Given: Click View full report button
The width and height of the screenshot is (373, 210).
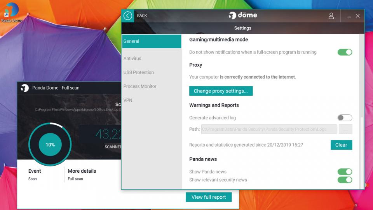Looking at the screenshot, I should [x=209, y=197].
